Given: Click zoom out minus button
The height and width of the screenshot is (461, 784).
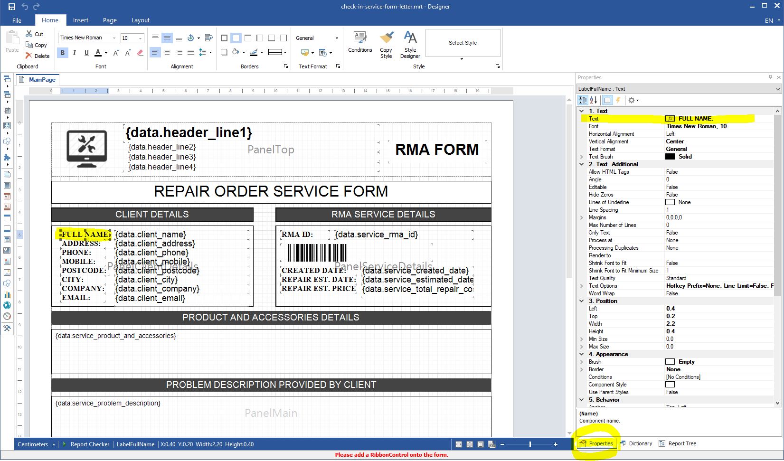Looking at the screenshot, I should coord(502,444).
